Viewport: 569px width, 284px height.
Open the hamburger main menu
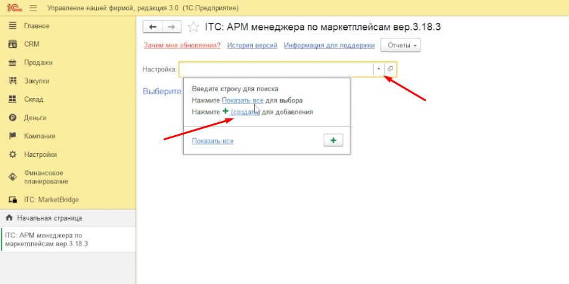point(33,7)
